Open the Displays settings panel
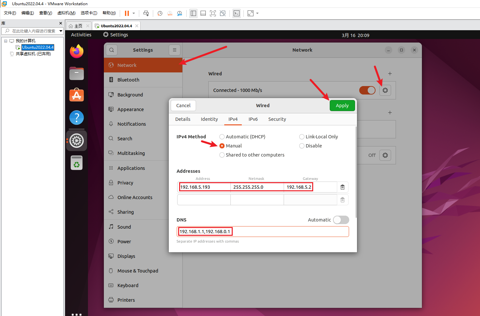Image resolution: width=480 pixels, height=316 pixels. 143,256
